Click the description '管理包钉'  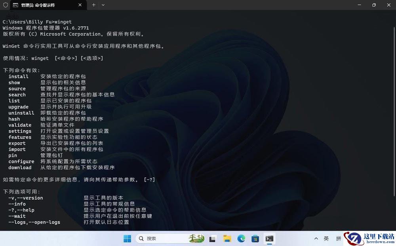[51, 155]
